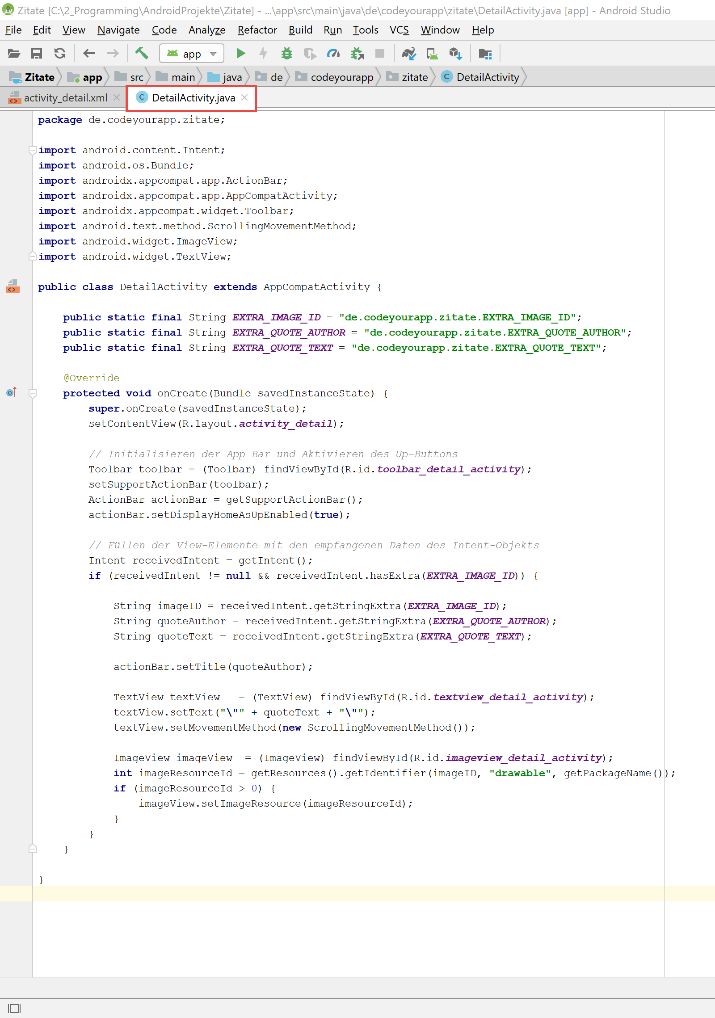Click the Sync/Refresh icon
715x1018 pixels.
(60, 54)
